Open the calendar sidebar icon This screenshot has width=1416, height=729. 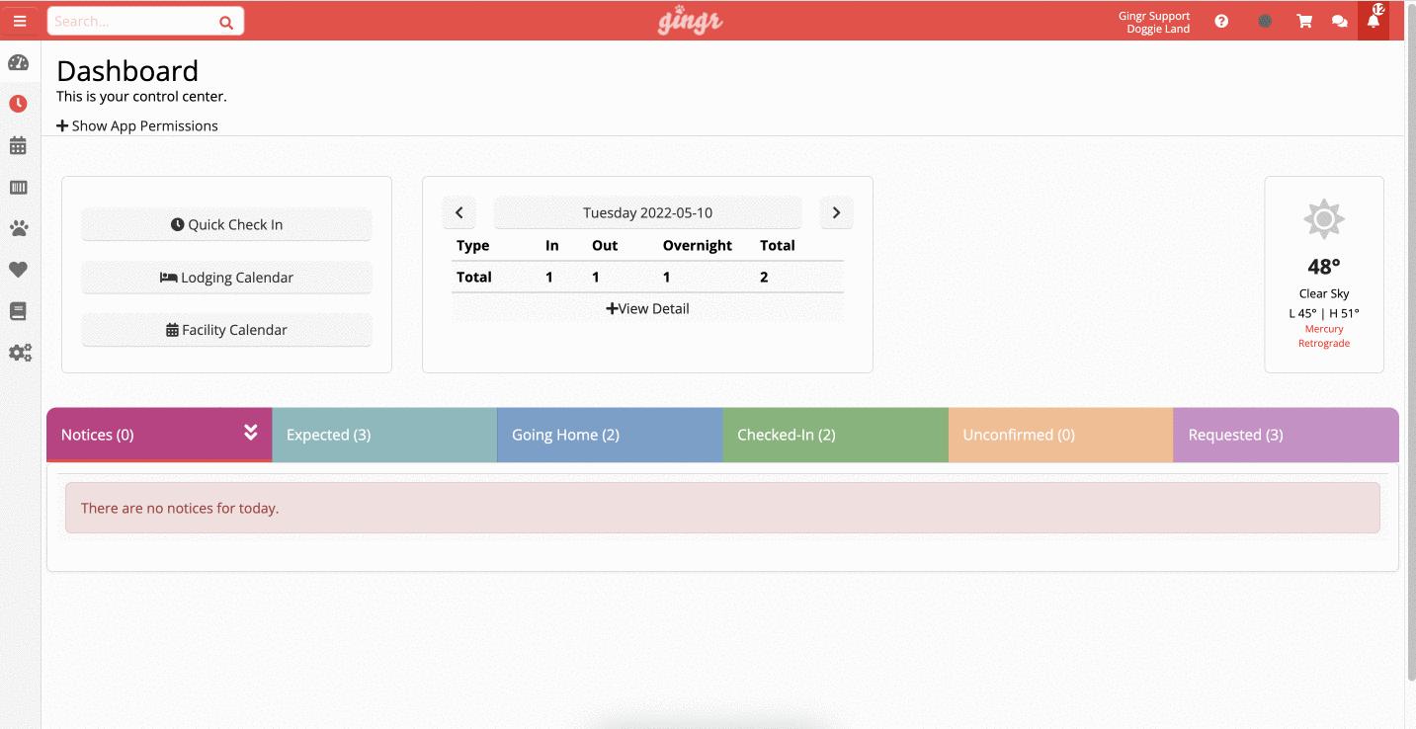[18, 146]
